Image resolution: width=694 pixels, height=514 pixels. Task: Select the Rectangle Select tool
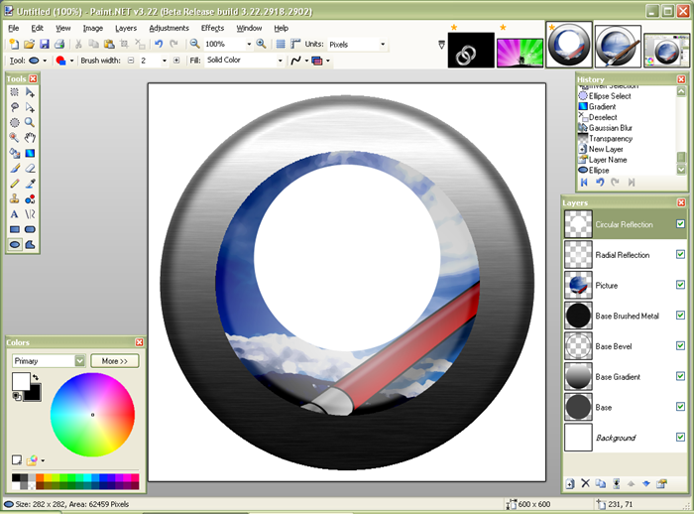[x=15, y=92]
